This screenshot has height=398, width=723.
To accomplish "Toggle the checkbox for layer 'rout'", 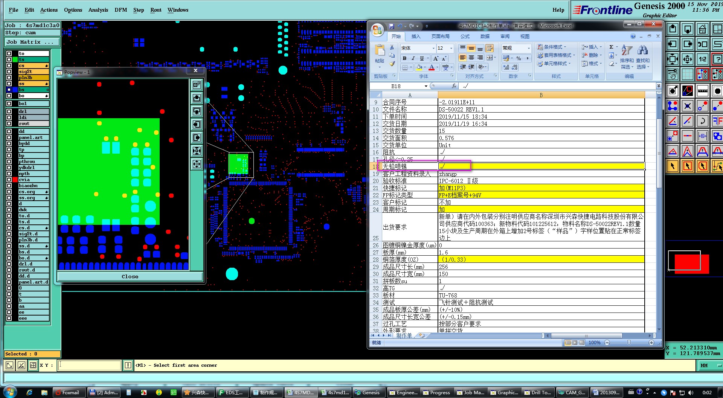I will tap(9, 124).
